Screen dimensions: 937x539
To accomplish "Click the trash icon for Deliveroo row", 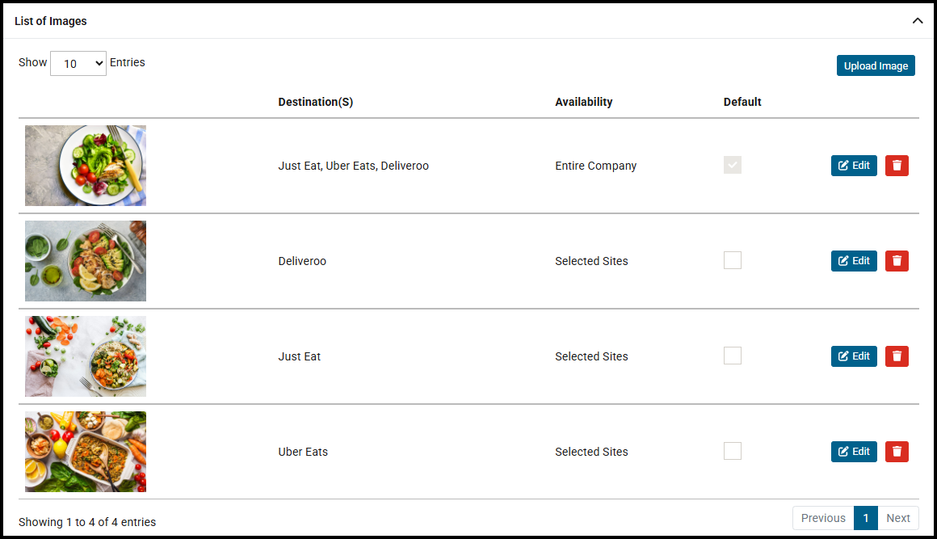I will (897, 261).
